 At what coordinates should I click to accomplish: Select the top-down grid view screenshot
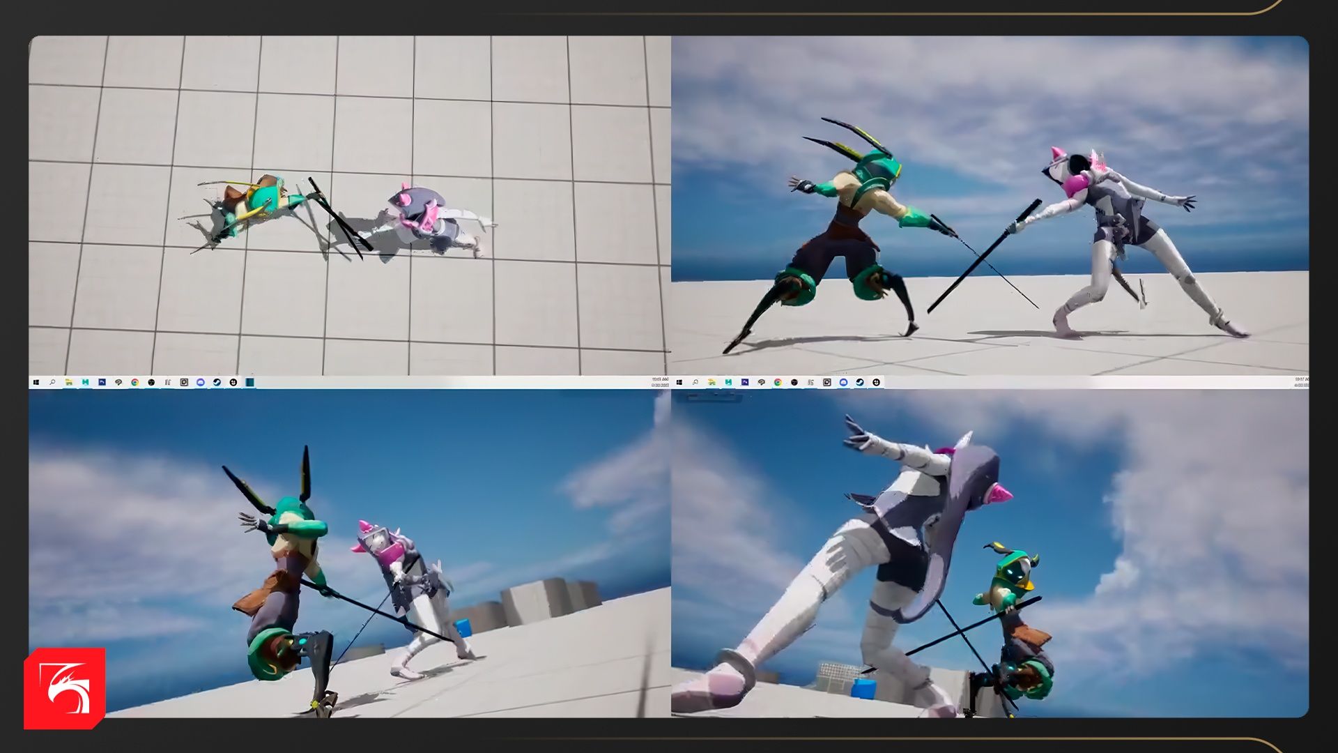[x=348, y=206]
